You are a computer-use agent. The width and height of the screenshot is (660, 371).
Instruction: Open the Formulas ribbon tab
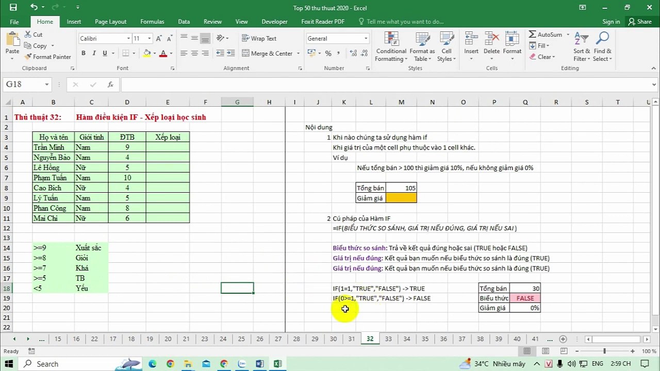152,22
